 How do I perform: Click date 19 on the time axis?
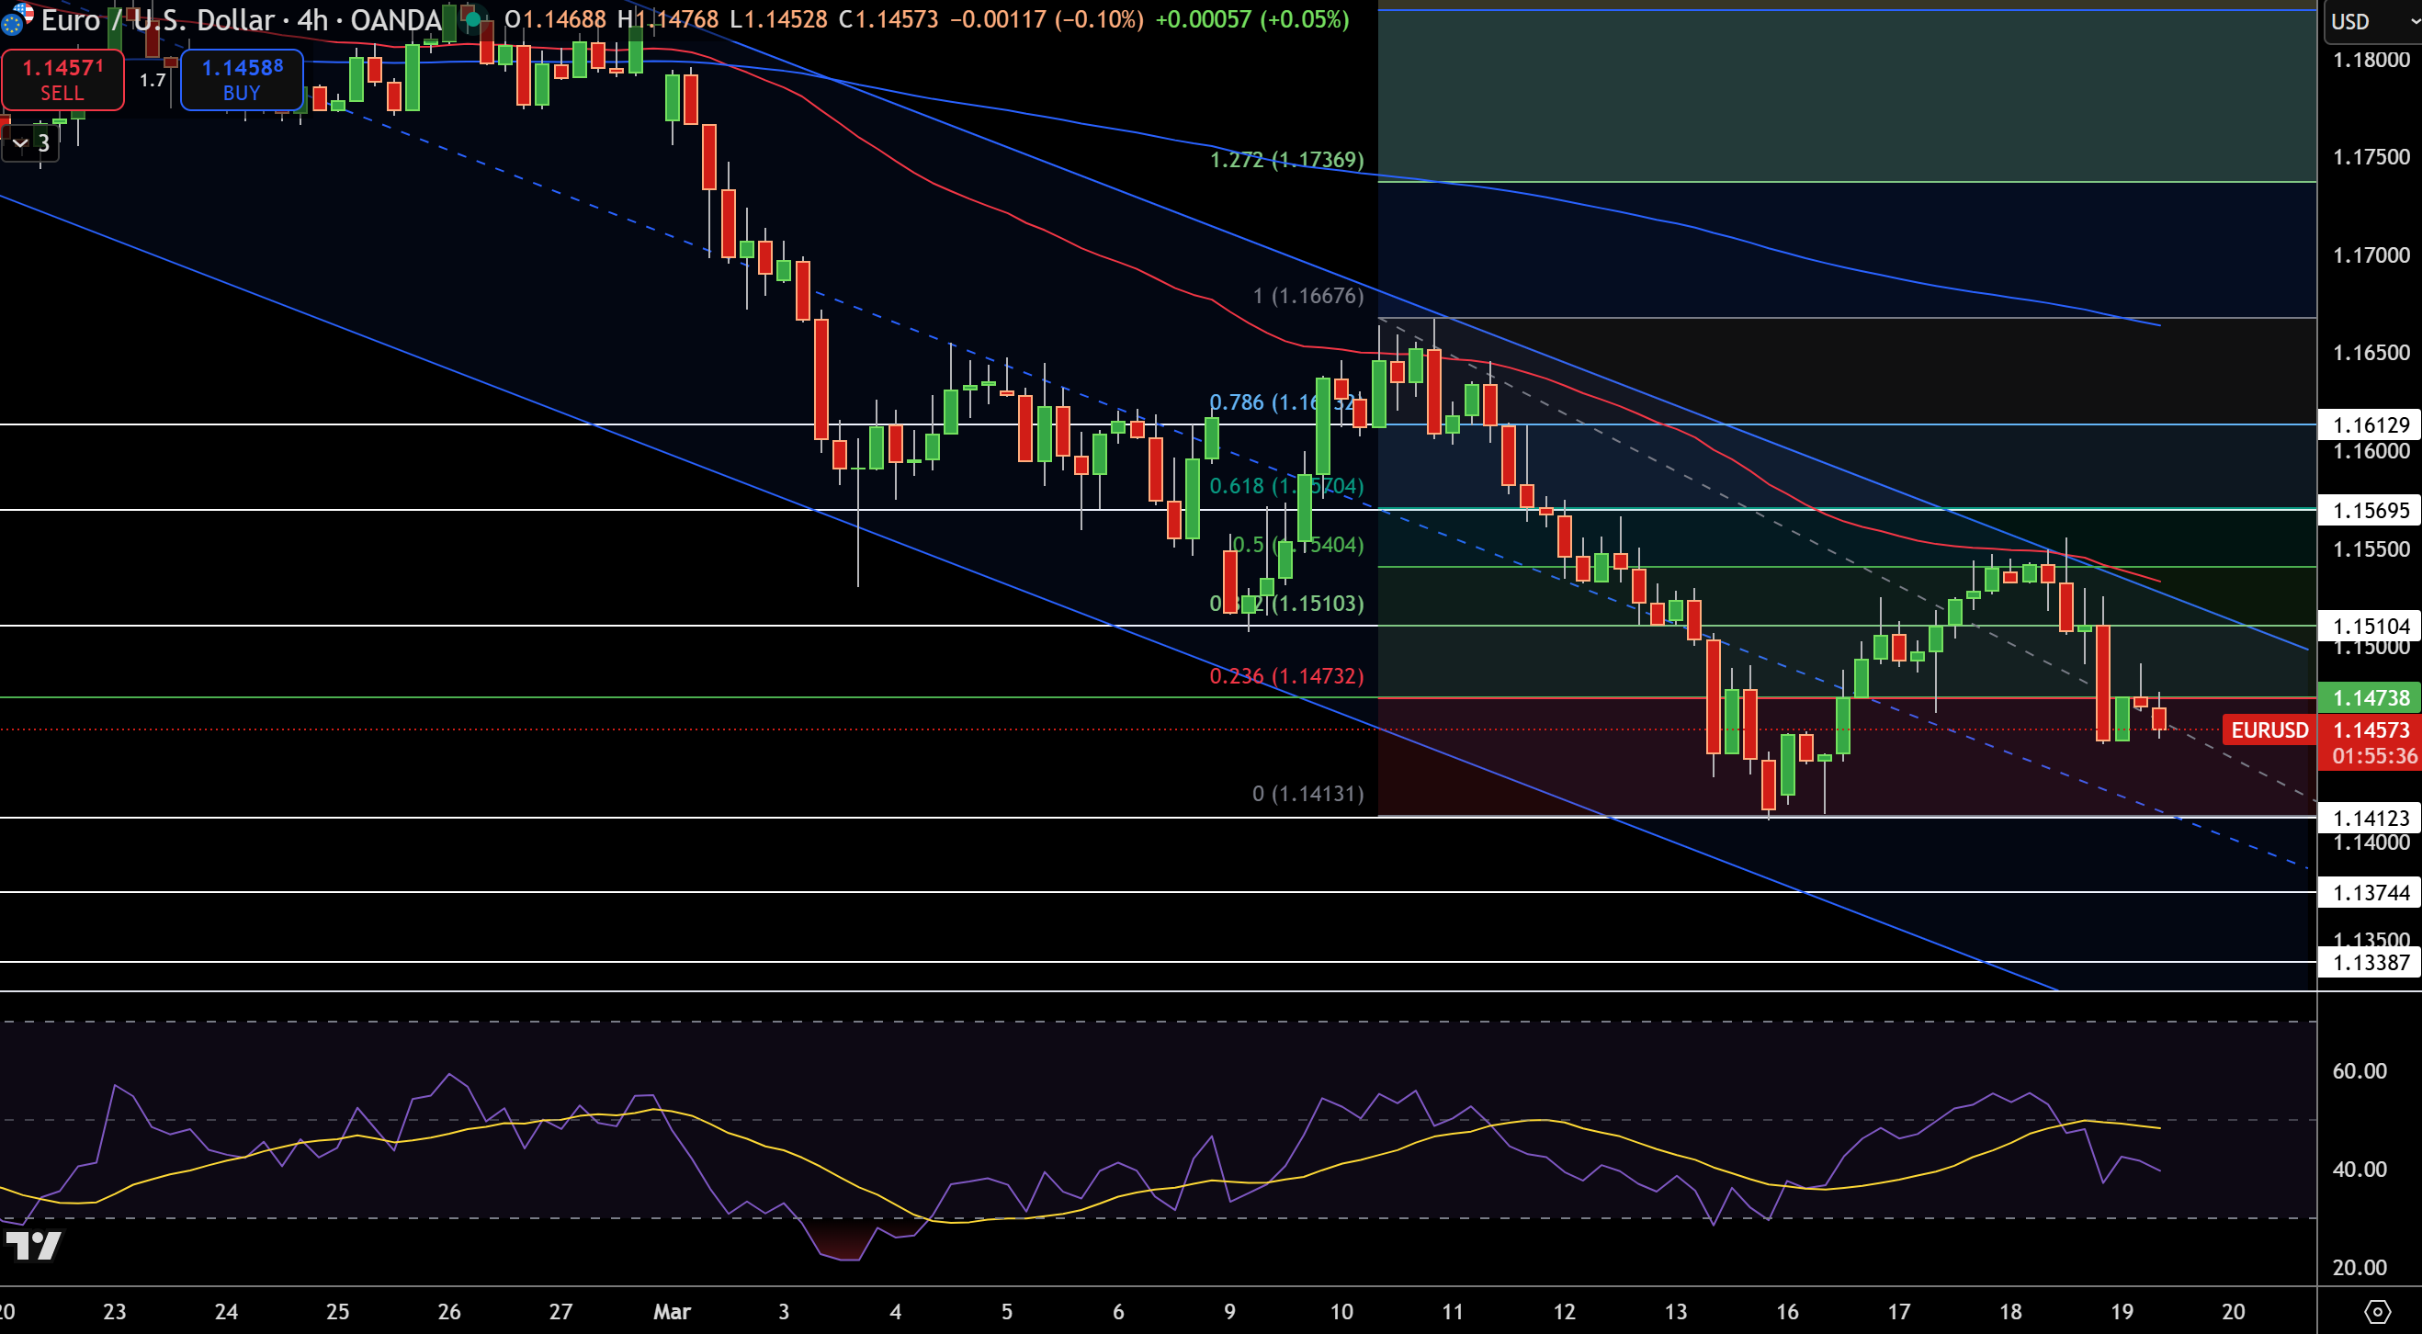pos(2122,1311)
